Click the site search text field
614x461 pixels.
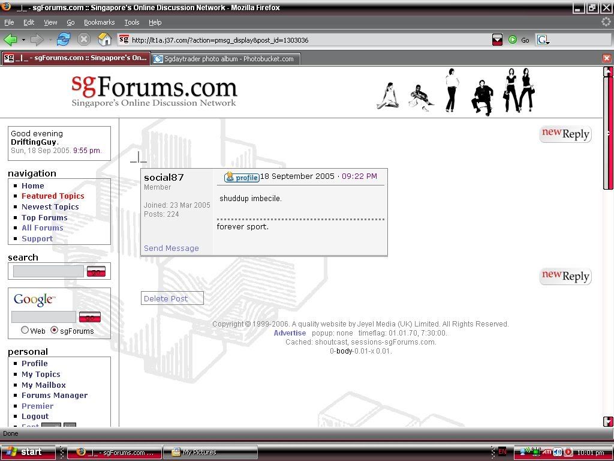point(48,271)
